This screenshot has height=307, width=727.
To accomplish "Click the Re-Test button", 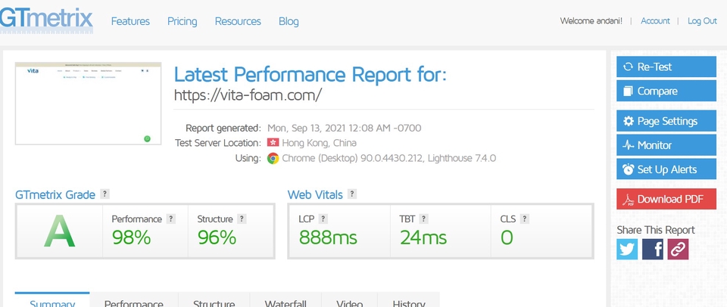I will (x=666, y=67).
